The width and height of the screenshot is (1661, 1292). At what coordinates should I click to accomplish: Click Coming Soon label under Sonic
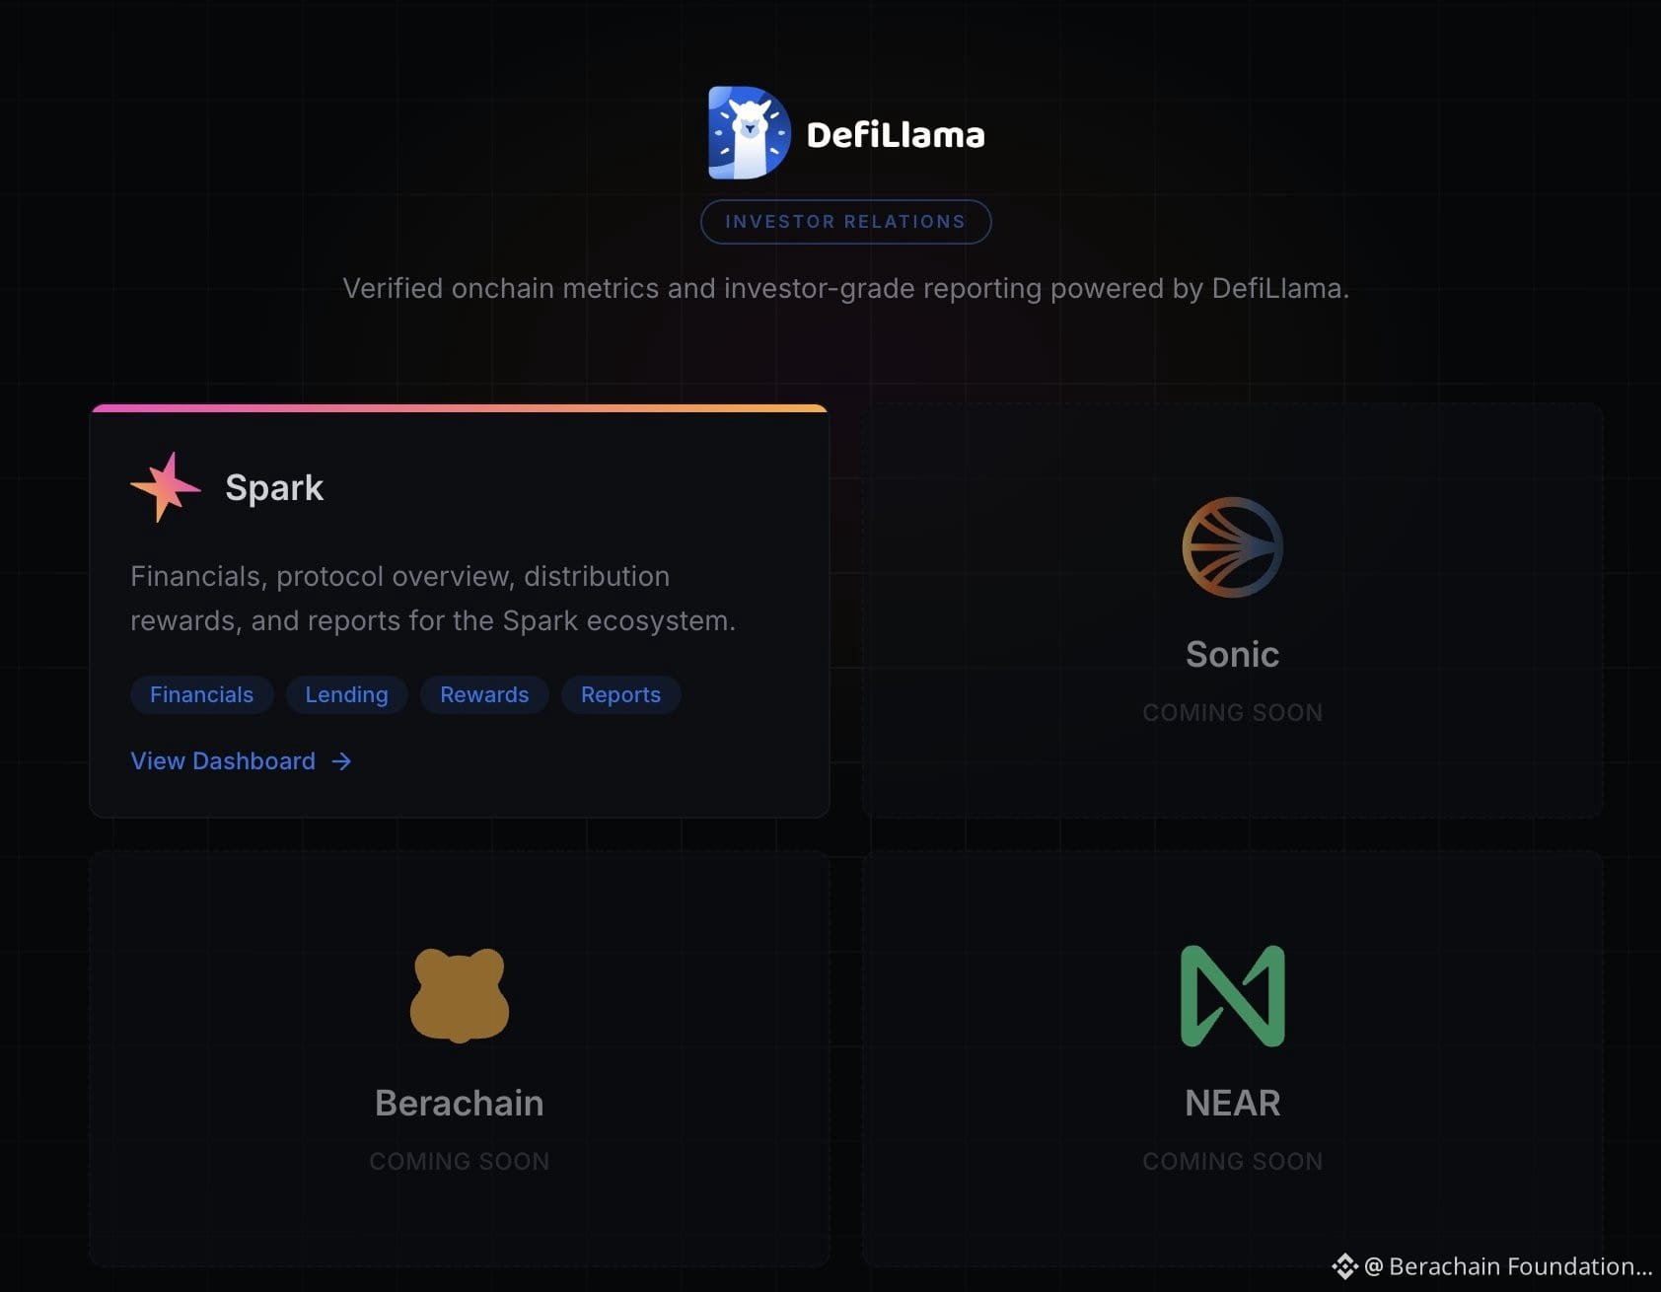click(x=1232, y=712)
